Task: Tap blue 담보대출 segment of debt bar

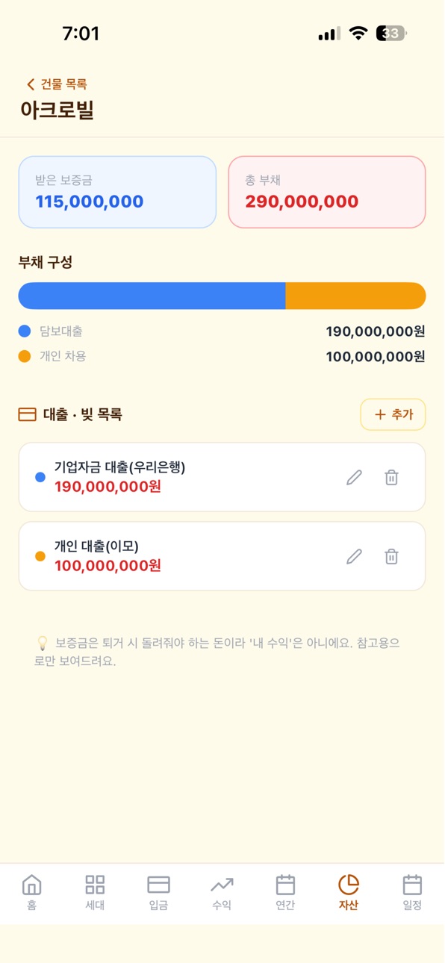Action: 152,296
